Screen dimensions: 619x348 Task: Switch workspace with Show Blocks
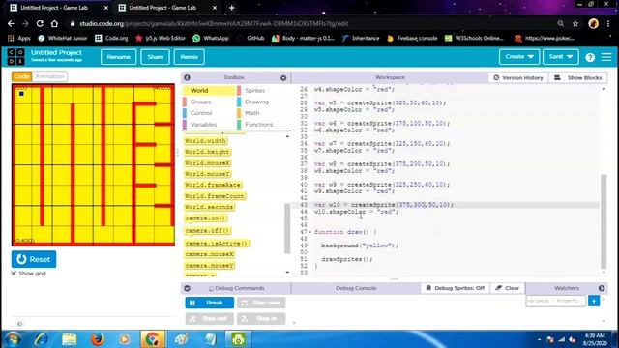click(x=578, y=77)
